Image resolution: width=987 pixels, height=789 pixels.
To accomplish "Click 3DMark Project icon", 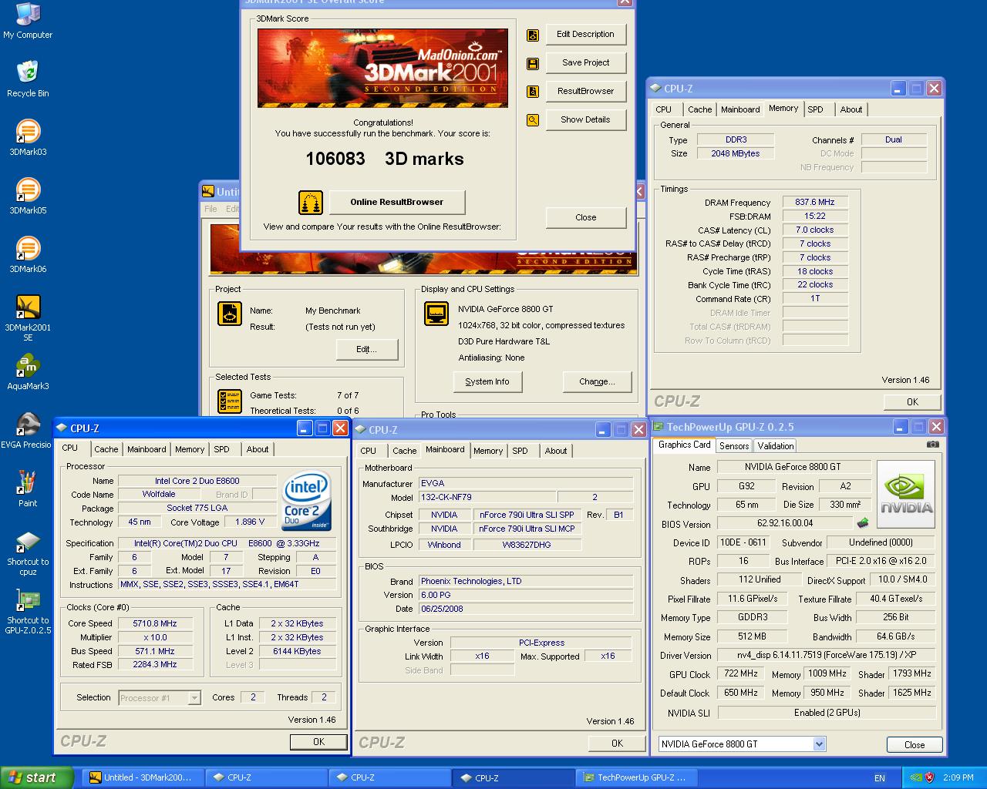I will tap(230, 314).
